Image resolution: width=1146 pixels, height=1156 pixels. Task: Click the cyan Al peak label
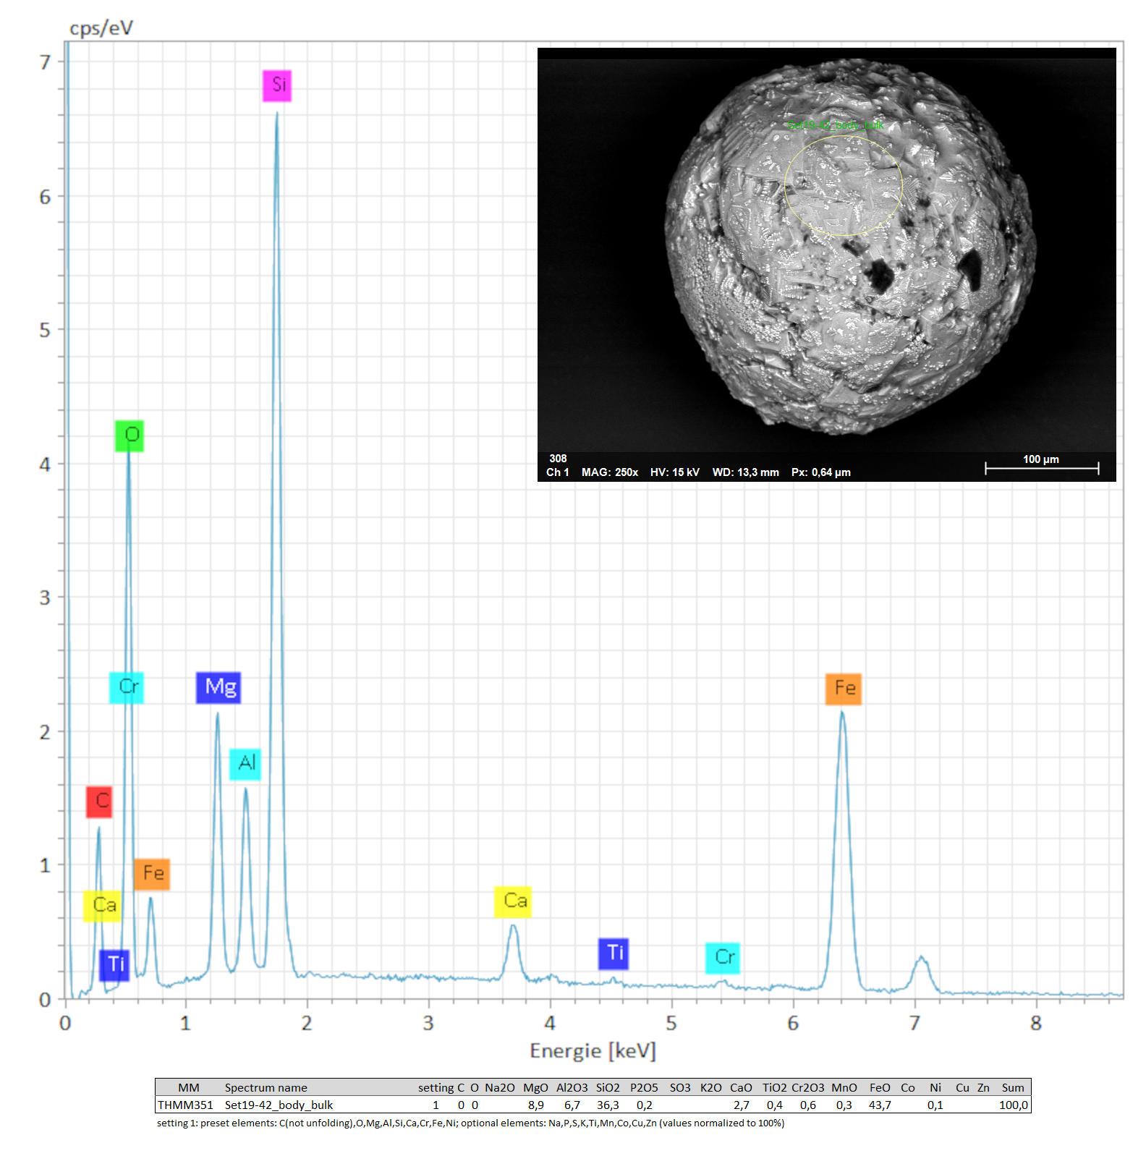[x=245, y=764]
